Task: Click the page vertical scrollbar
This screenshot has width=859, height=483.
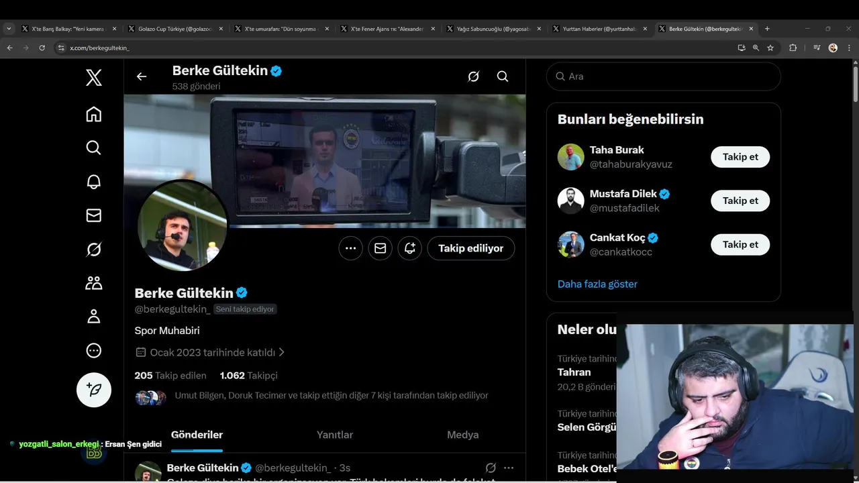Action: 856,84
